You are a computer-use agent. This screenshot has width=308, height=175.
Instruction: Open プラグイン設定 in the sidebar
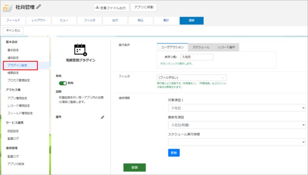[x=17, y=65]
